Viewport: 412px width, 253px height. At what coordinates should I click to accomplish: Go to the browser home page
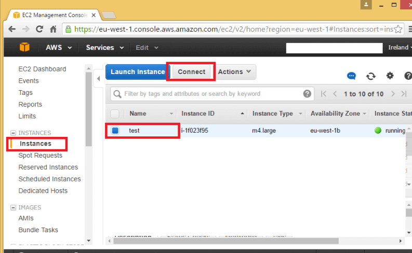(x=54, y=29)
